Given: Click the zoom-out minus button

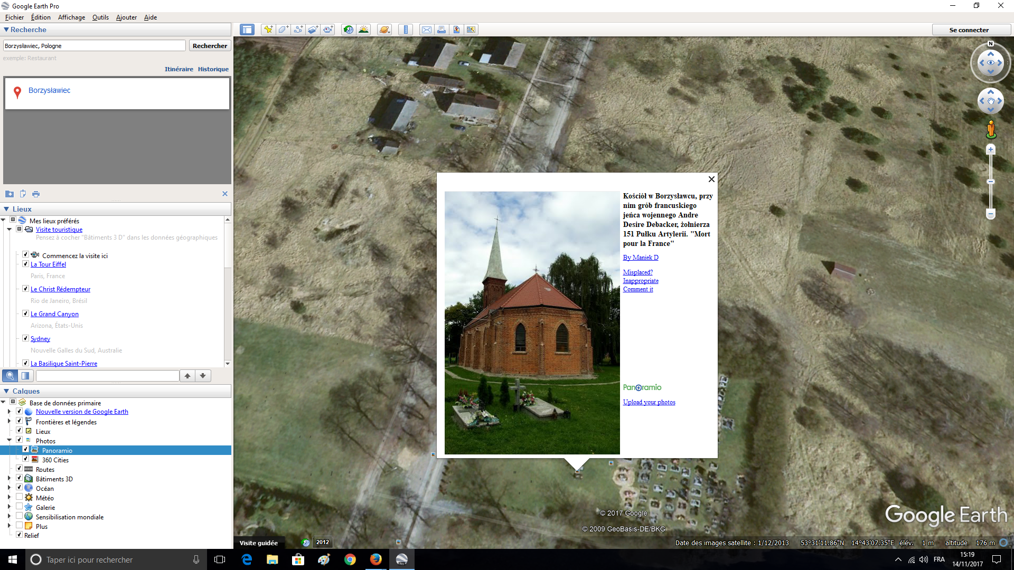Looking at the screenshot, I should point(991,214).
